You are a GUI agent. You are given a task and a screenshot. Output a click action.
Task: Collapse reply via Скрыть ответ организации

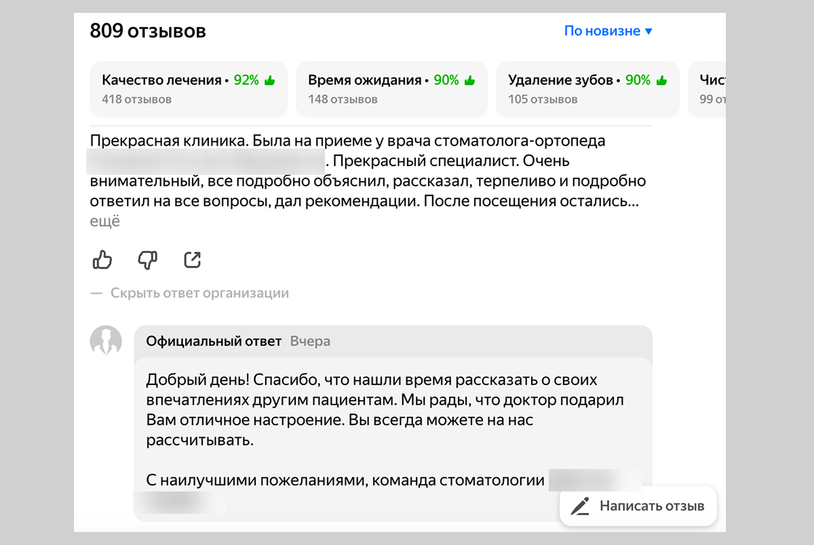(199, 294)
